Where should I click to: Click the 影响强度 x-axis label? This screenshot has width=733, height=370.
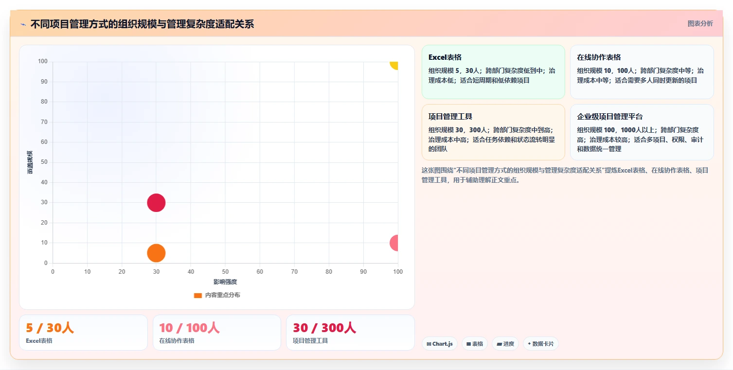225,282
